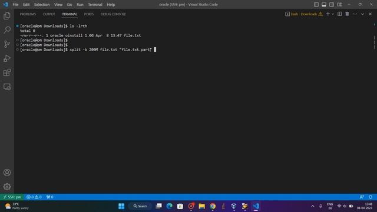Open the Customize Layout icon
Screen dimensions: 377x212
[x=339, y=4]
